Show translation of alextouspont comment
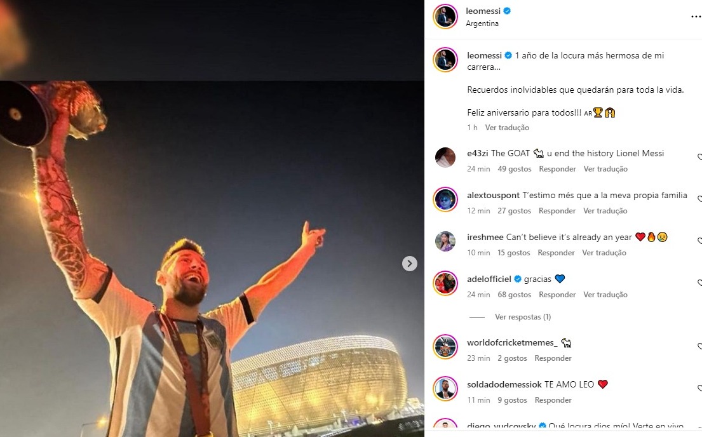 click(605, 211)
